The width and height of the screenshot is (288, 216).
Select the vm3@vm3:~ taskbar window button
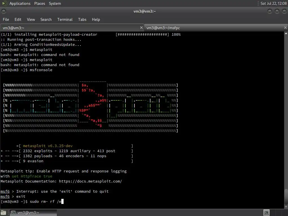[33, 213]
